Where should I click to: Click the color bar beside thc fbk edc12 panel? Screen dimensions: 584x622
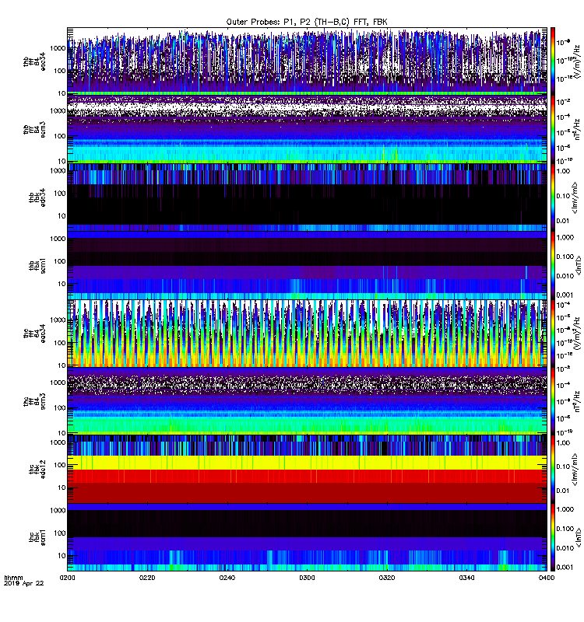point(552,469)
